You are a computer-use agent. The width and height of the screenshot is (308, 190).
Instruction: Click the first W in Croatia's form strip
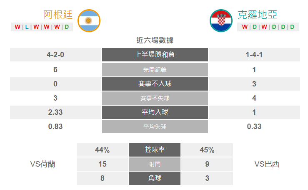pyautogui.click(x=245, y=27)
